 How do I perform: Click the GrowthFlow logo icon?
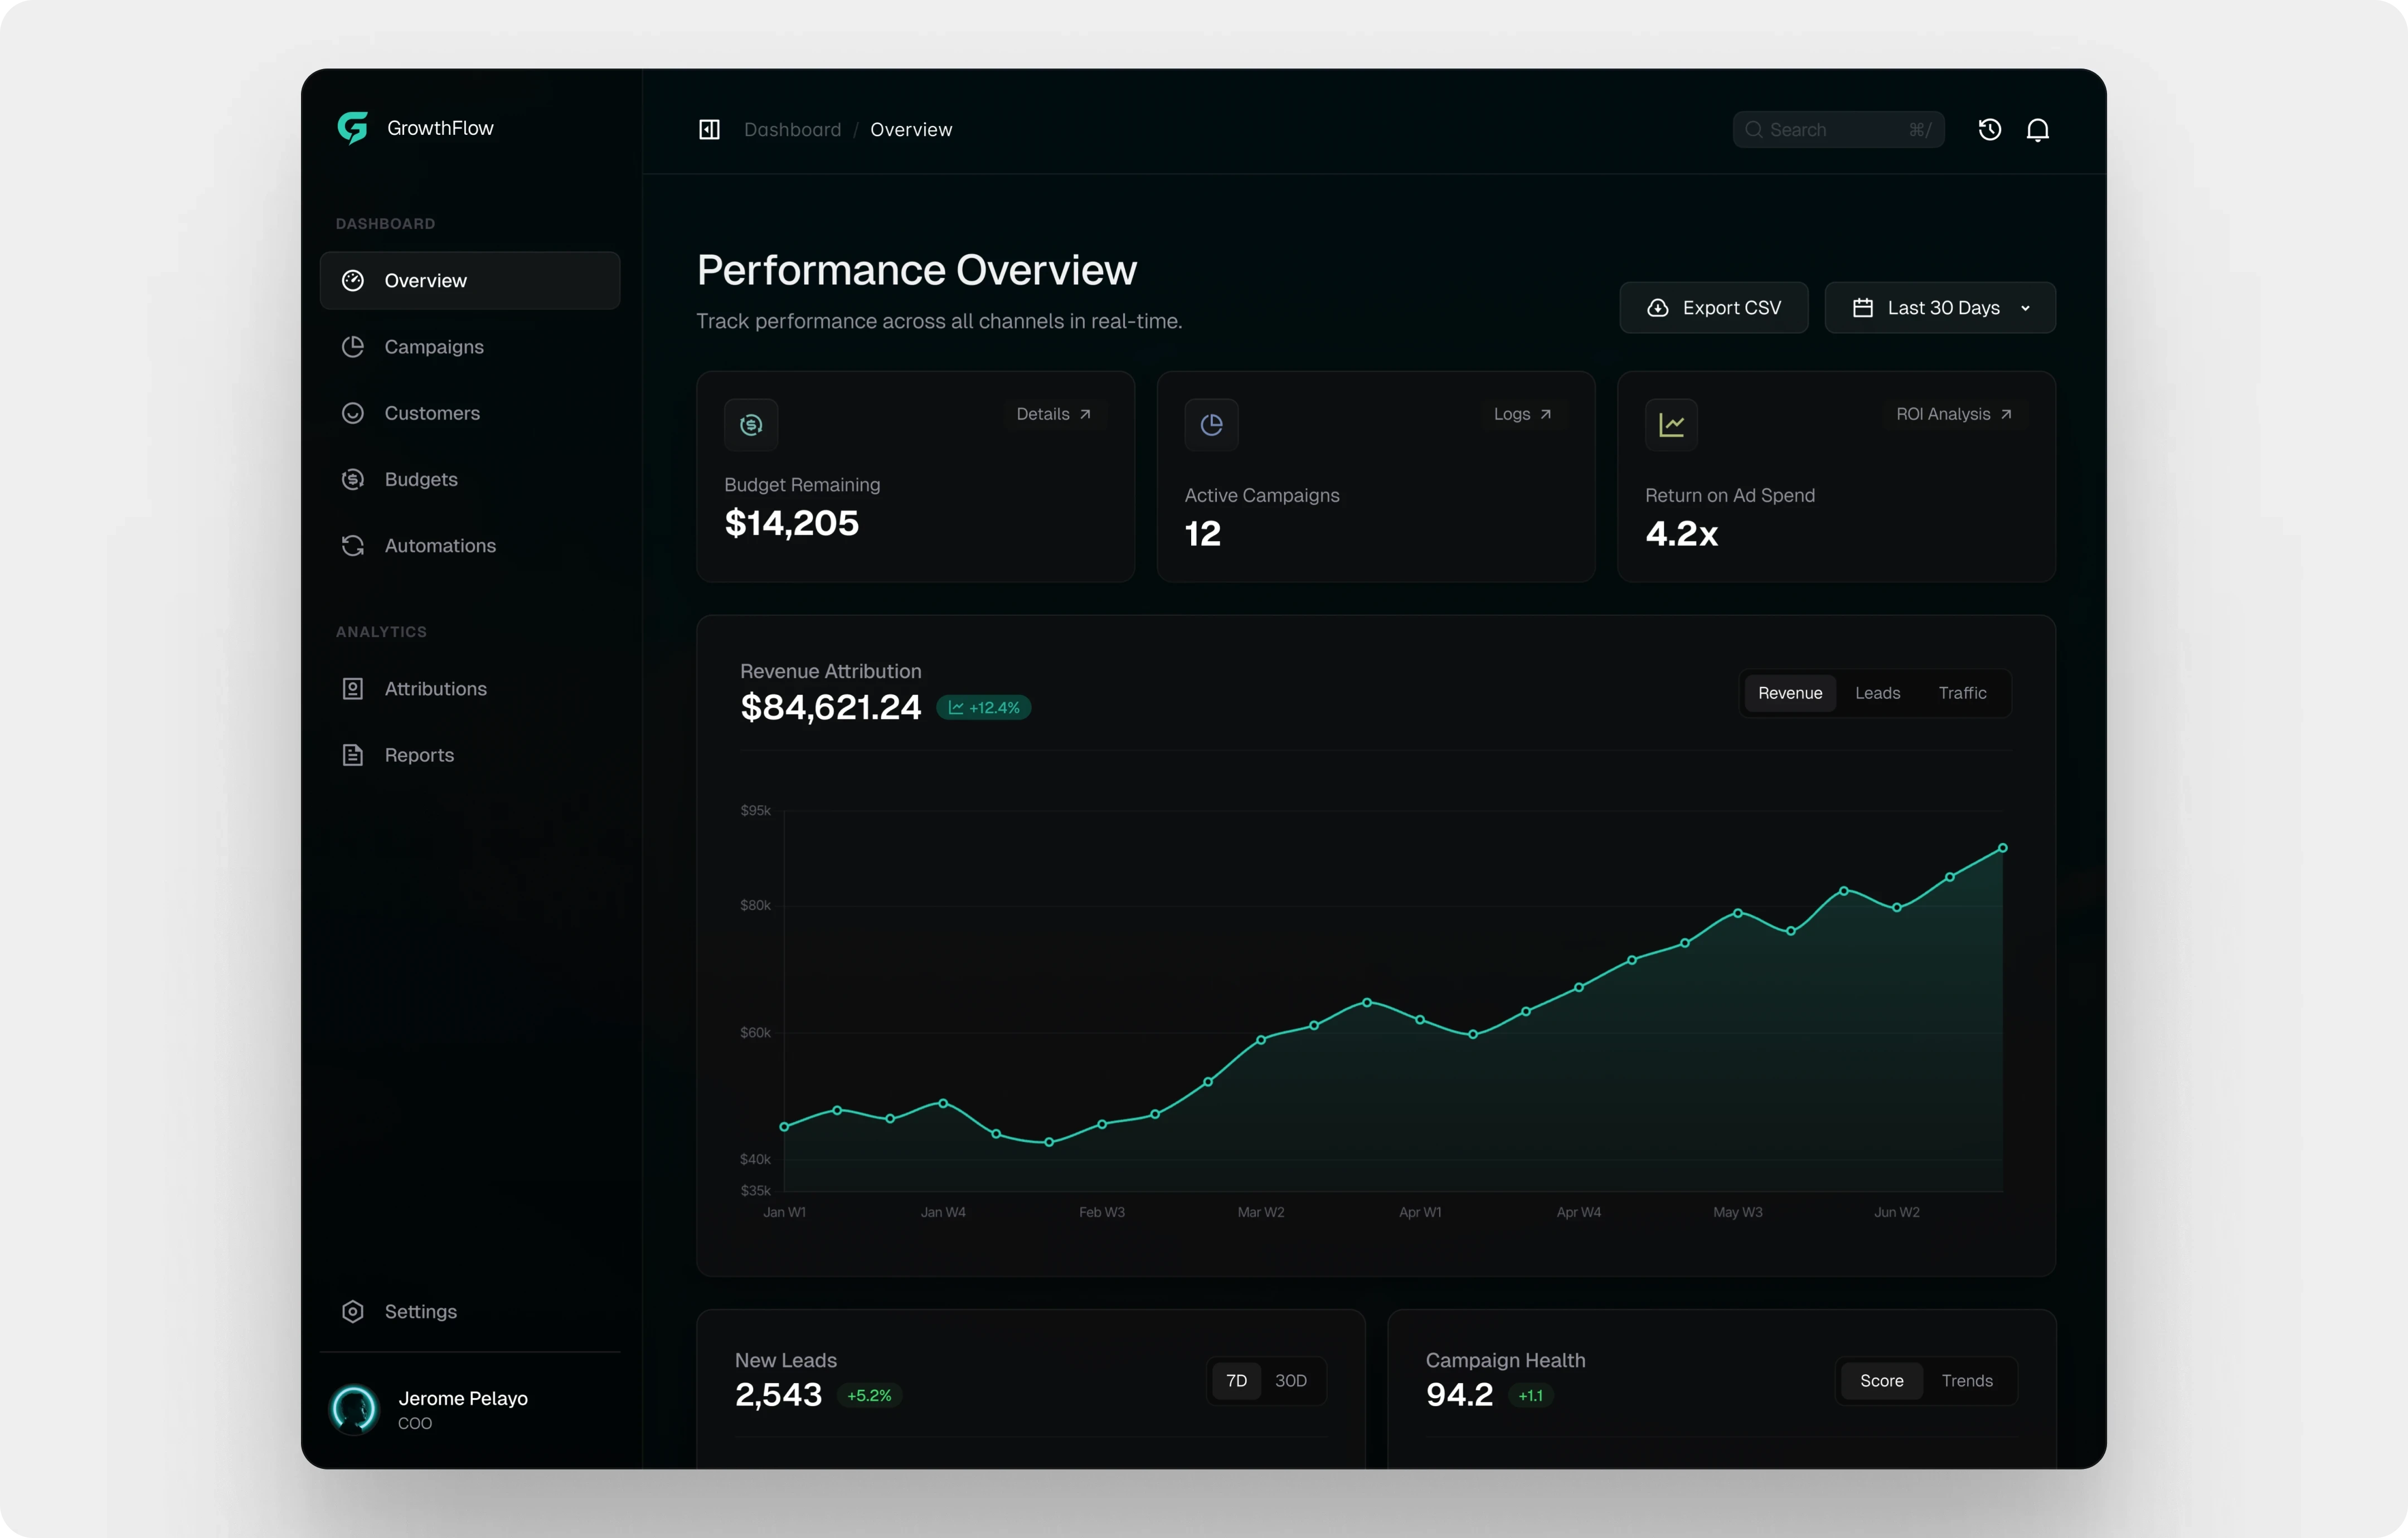[x=353, y=128]
